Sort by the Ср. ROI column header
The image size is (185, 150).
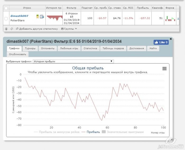click(x=128, y=8)
